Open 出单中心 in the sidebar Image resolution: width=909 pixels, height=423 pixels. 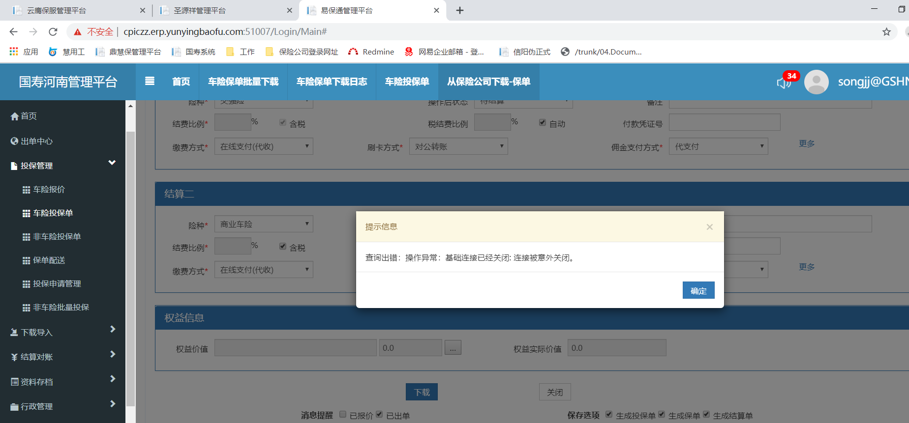(x=36, y=141)
